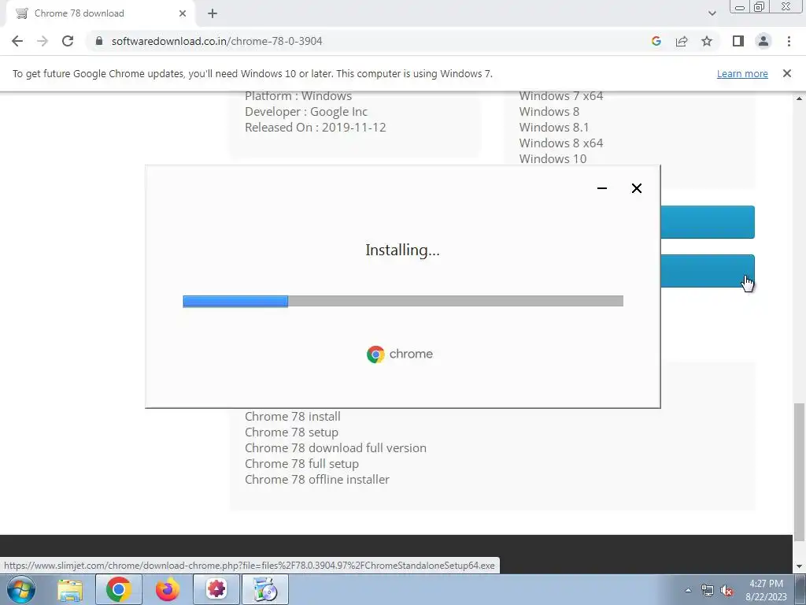Click the forward navigation arrow
Image resolution: width=806 pixels, height=605 pixels.
[43, 41]
